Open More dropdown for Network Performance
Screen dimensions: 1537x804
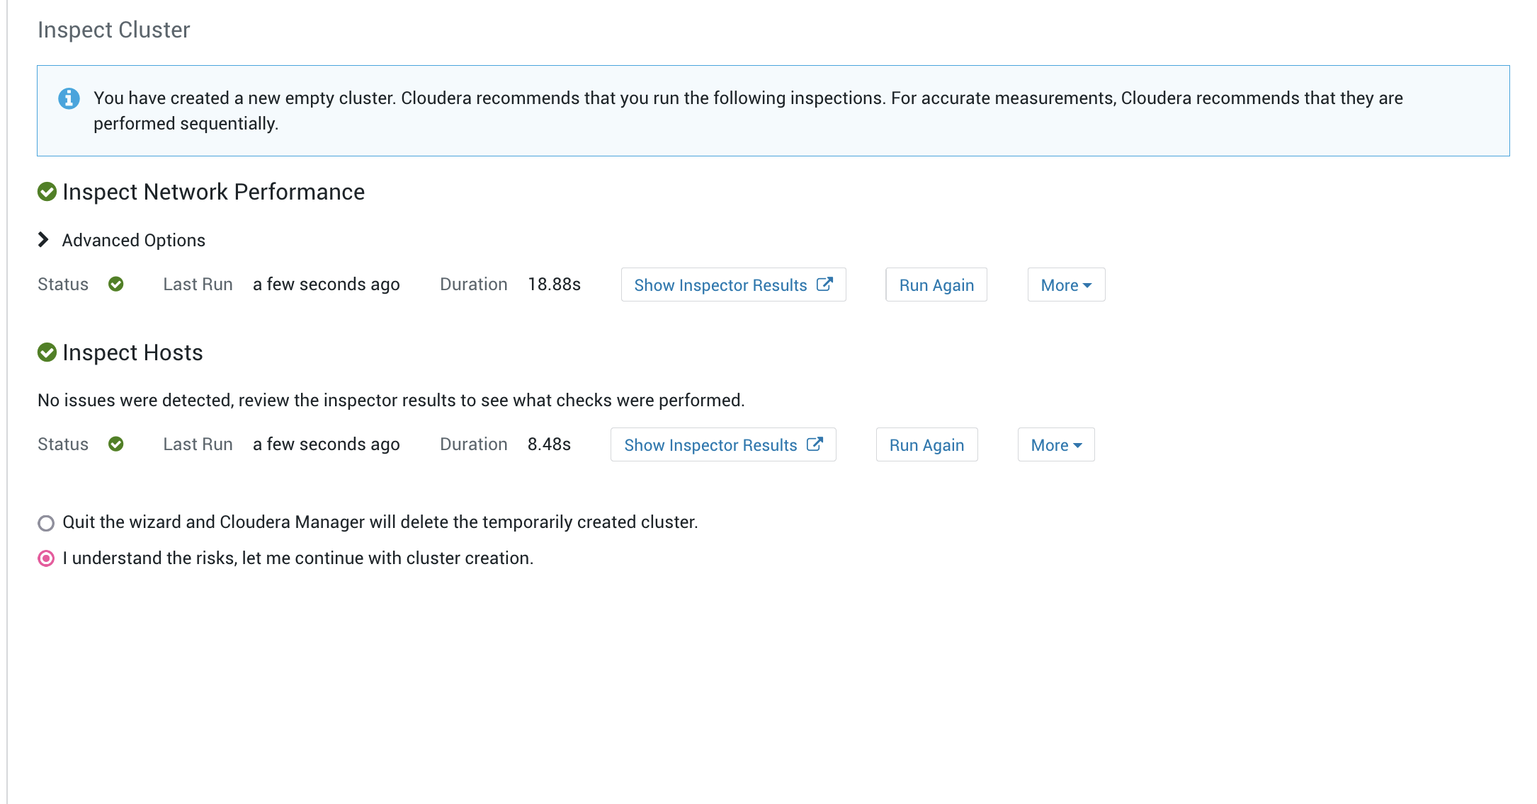[x=1066, y=285]
